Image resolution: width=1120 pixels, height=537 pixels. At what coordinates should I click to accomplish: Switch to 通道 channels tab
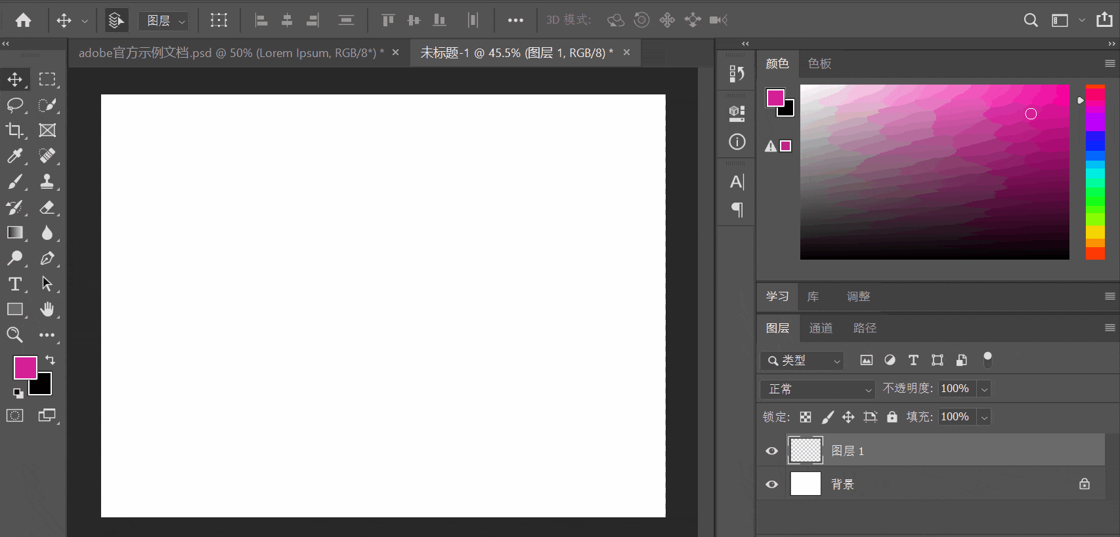[x=821, y=328]
